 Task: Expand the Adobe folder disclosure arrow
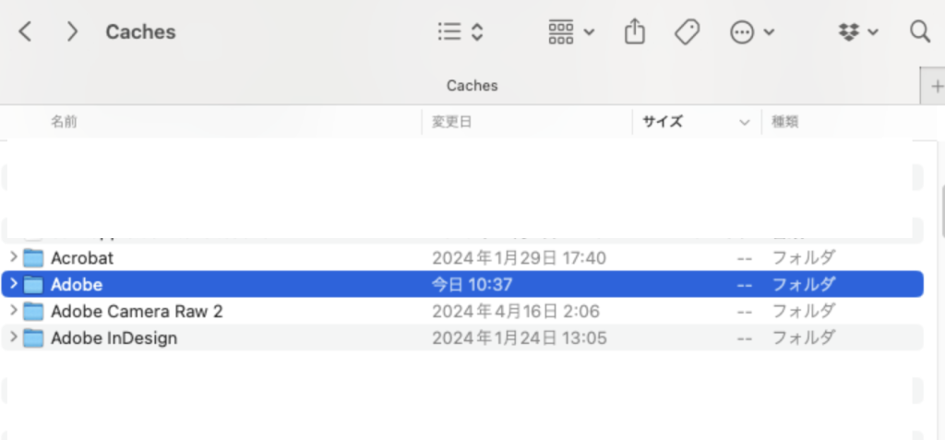pos(13,284)
